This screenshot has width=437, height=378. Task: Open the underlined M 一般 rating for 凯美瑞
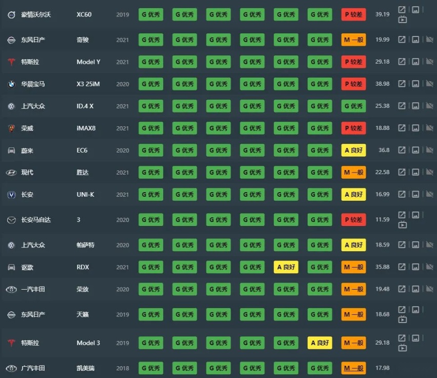(353, 368)
